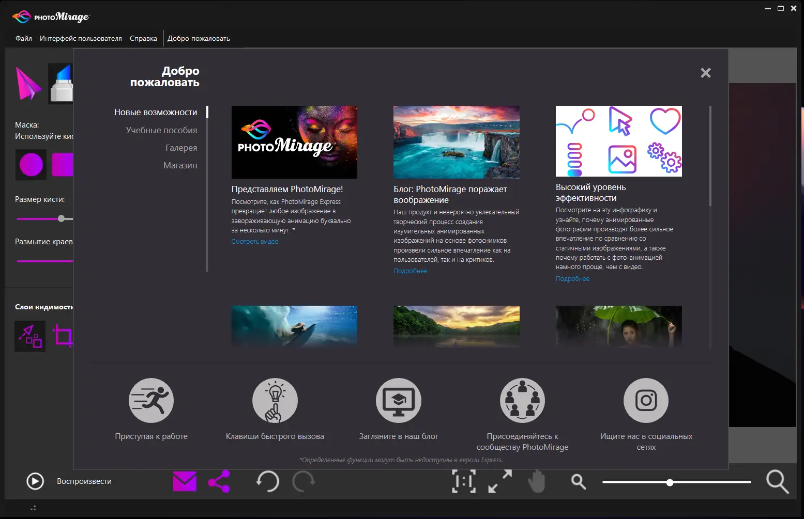The height and width of the screenshot is (519, 804).
Task: Open the "Приступая к работе" running man icon
Action: (x=151, y=401)
